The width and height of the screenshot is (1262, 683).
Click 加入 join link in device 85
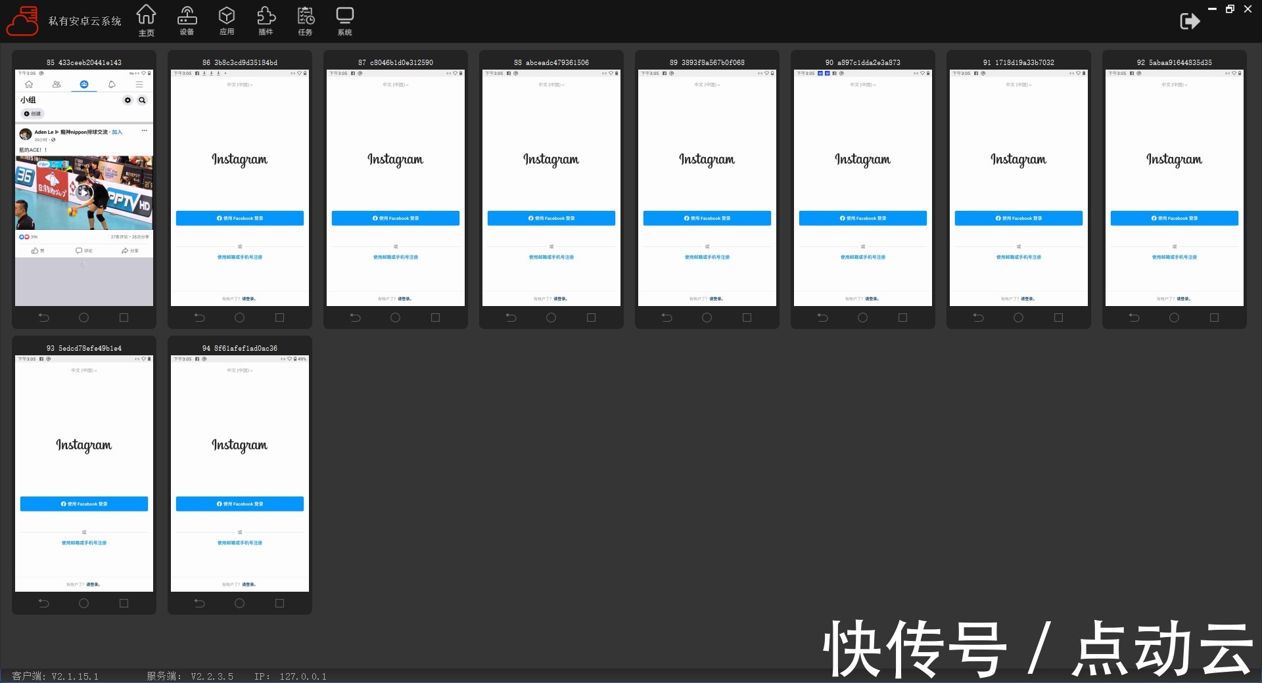(117, 132)
